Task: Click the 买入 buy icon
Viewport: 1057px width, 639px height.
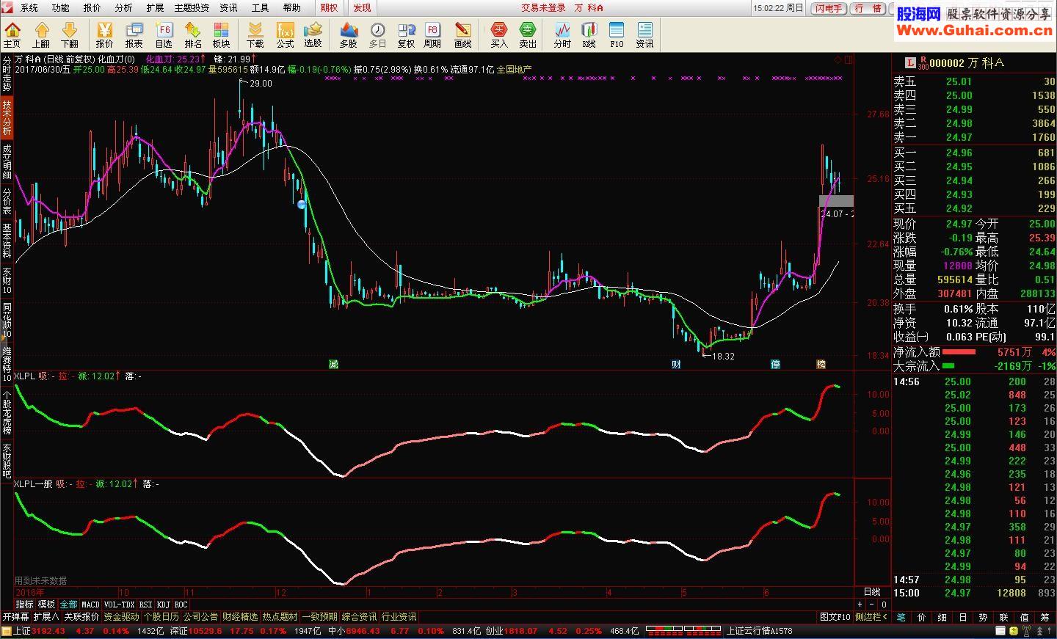Action: point(499,34)
